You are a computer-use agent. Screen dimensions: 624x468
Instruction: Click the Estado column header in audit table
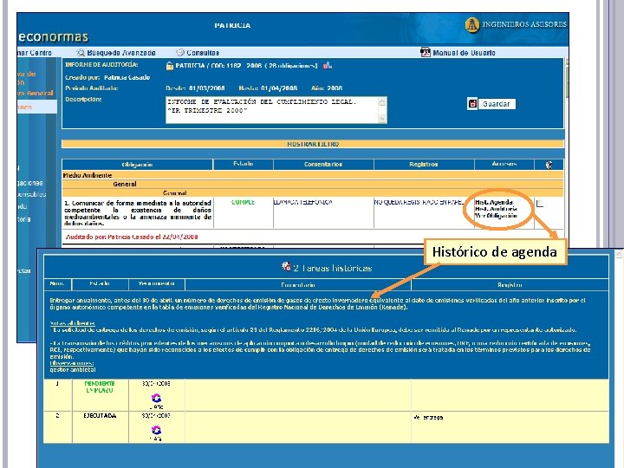[244, 164]
